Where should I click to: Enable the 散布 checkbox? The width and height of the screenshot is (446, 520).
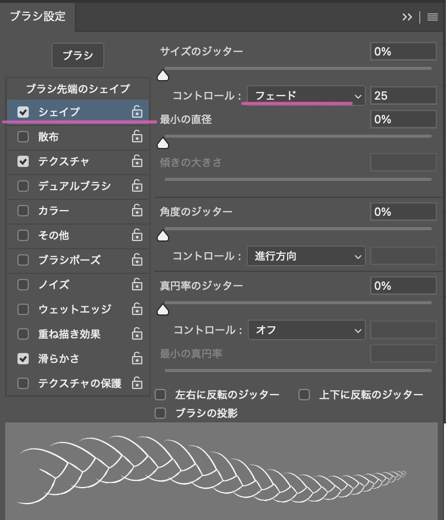[23, 136]
